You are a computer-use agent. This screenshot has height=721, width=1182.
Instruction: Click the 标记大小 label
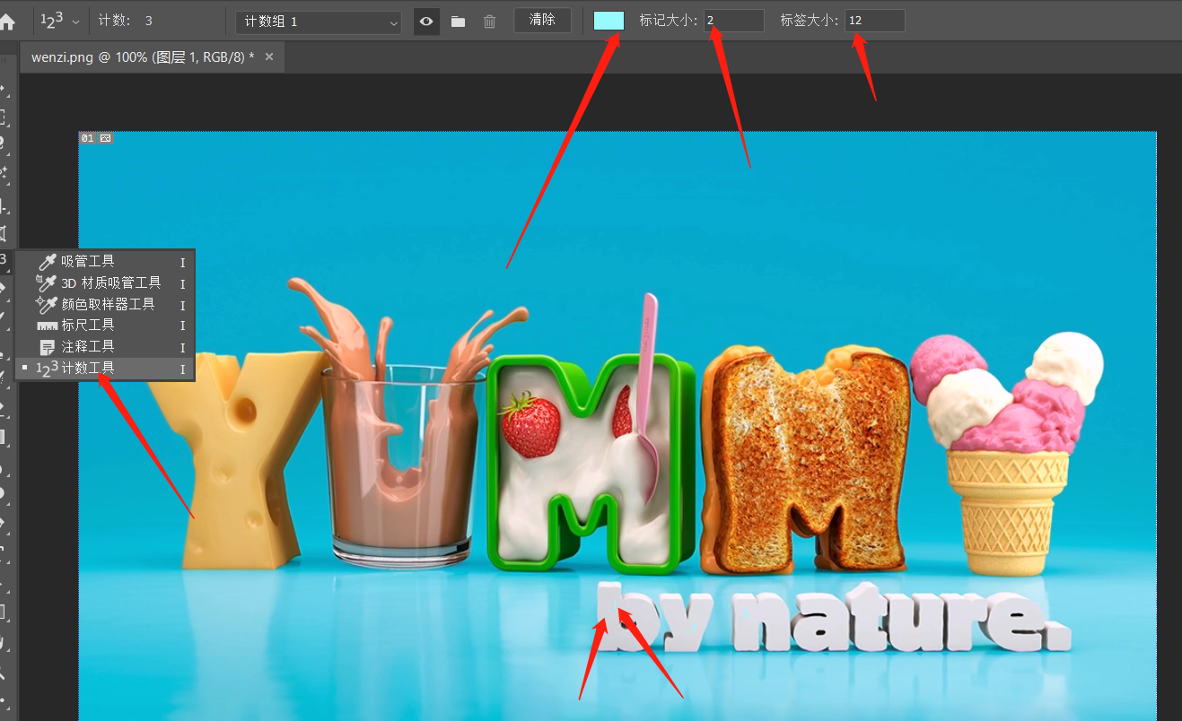click(668, 21)
